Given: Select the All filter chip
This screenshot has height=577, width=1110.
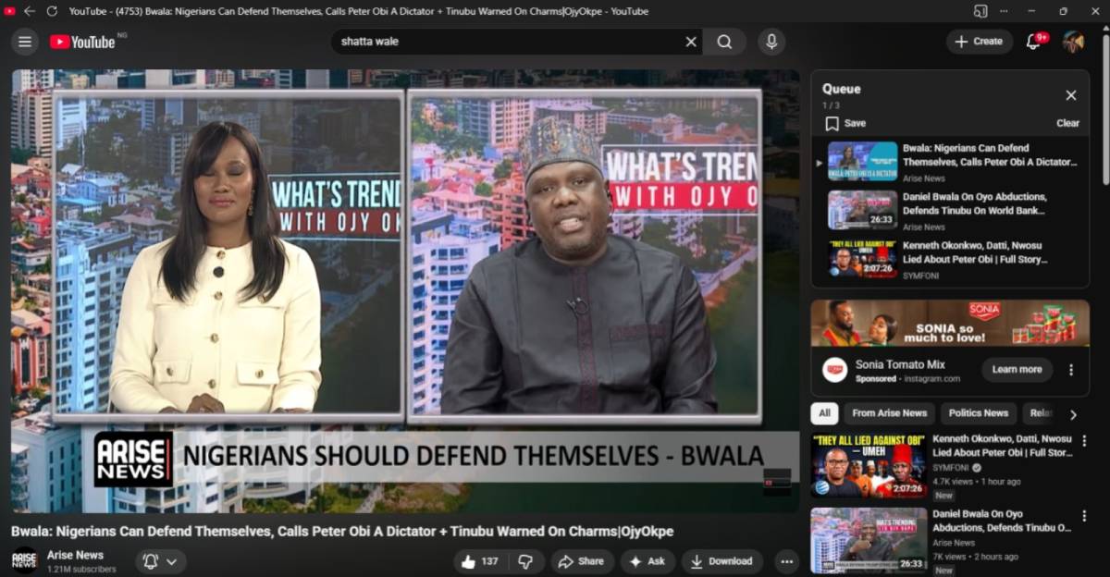Looking at the screenshot, I should point(824,413).
